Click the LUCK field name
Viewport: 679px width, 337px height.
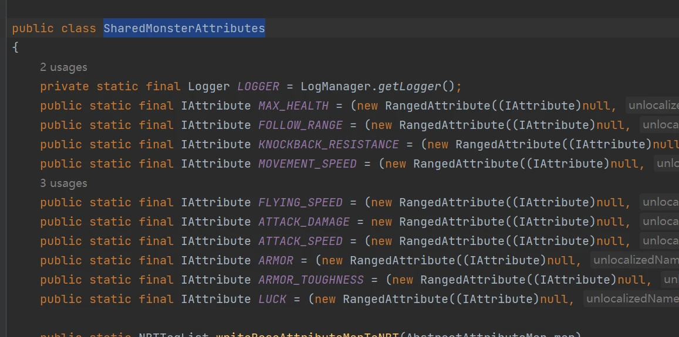click(x=272, y=299)
